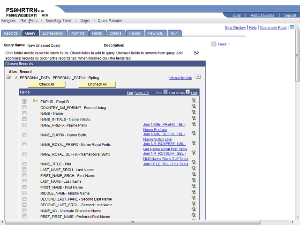Click the Check All button
This screenshot has width=300, height=225.
click(x=47, y=84)
